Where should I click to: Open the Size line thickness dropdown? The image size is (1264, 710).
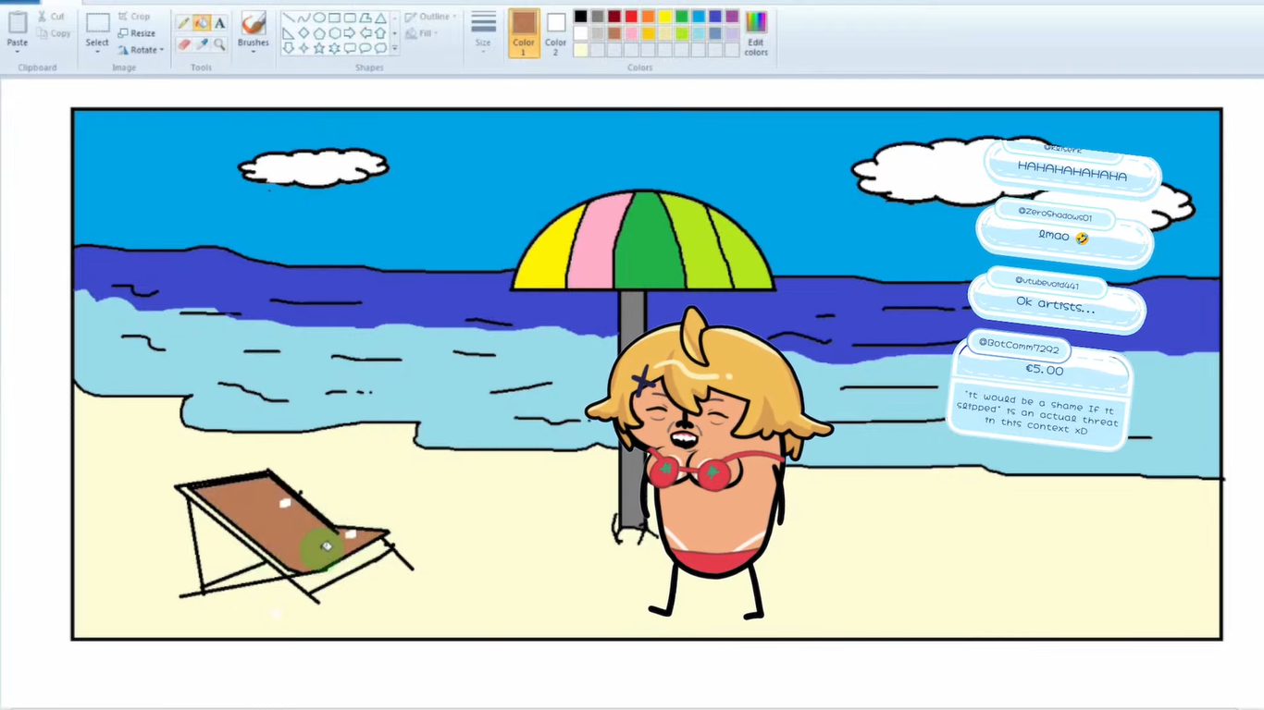(483, 33)
